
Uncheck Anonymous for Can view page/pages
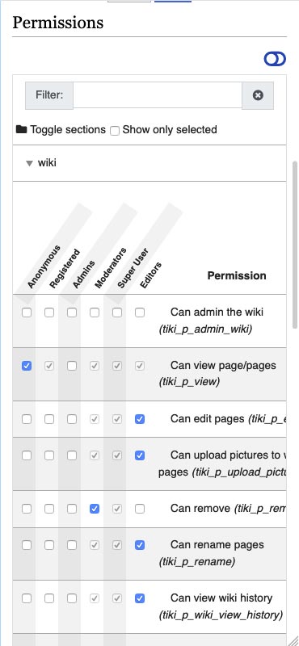pos(27,366)
